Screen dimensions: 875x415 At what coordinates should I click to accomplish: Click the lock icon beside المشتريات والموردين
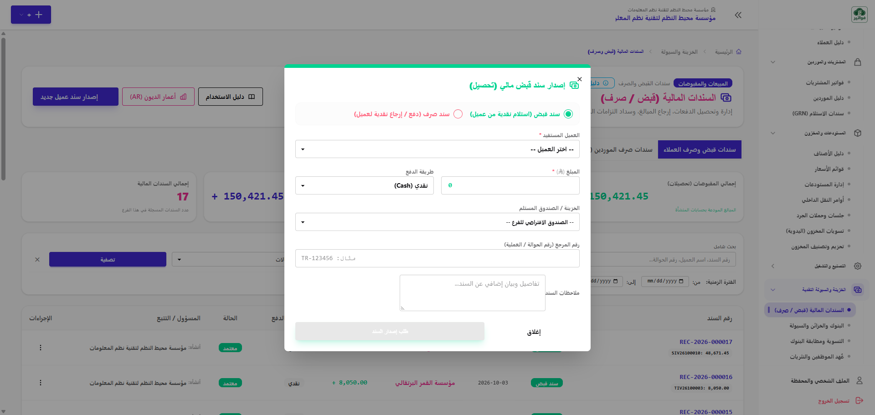click(x=858, y=62)
